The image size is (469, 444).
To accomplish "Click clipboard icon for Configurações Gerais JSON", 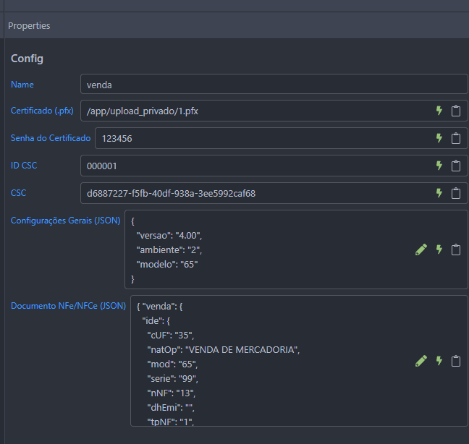I will pyautogui.click(x=456, y=249).
